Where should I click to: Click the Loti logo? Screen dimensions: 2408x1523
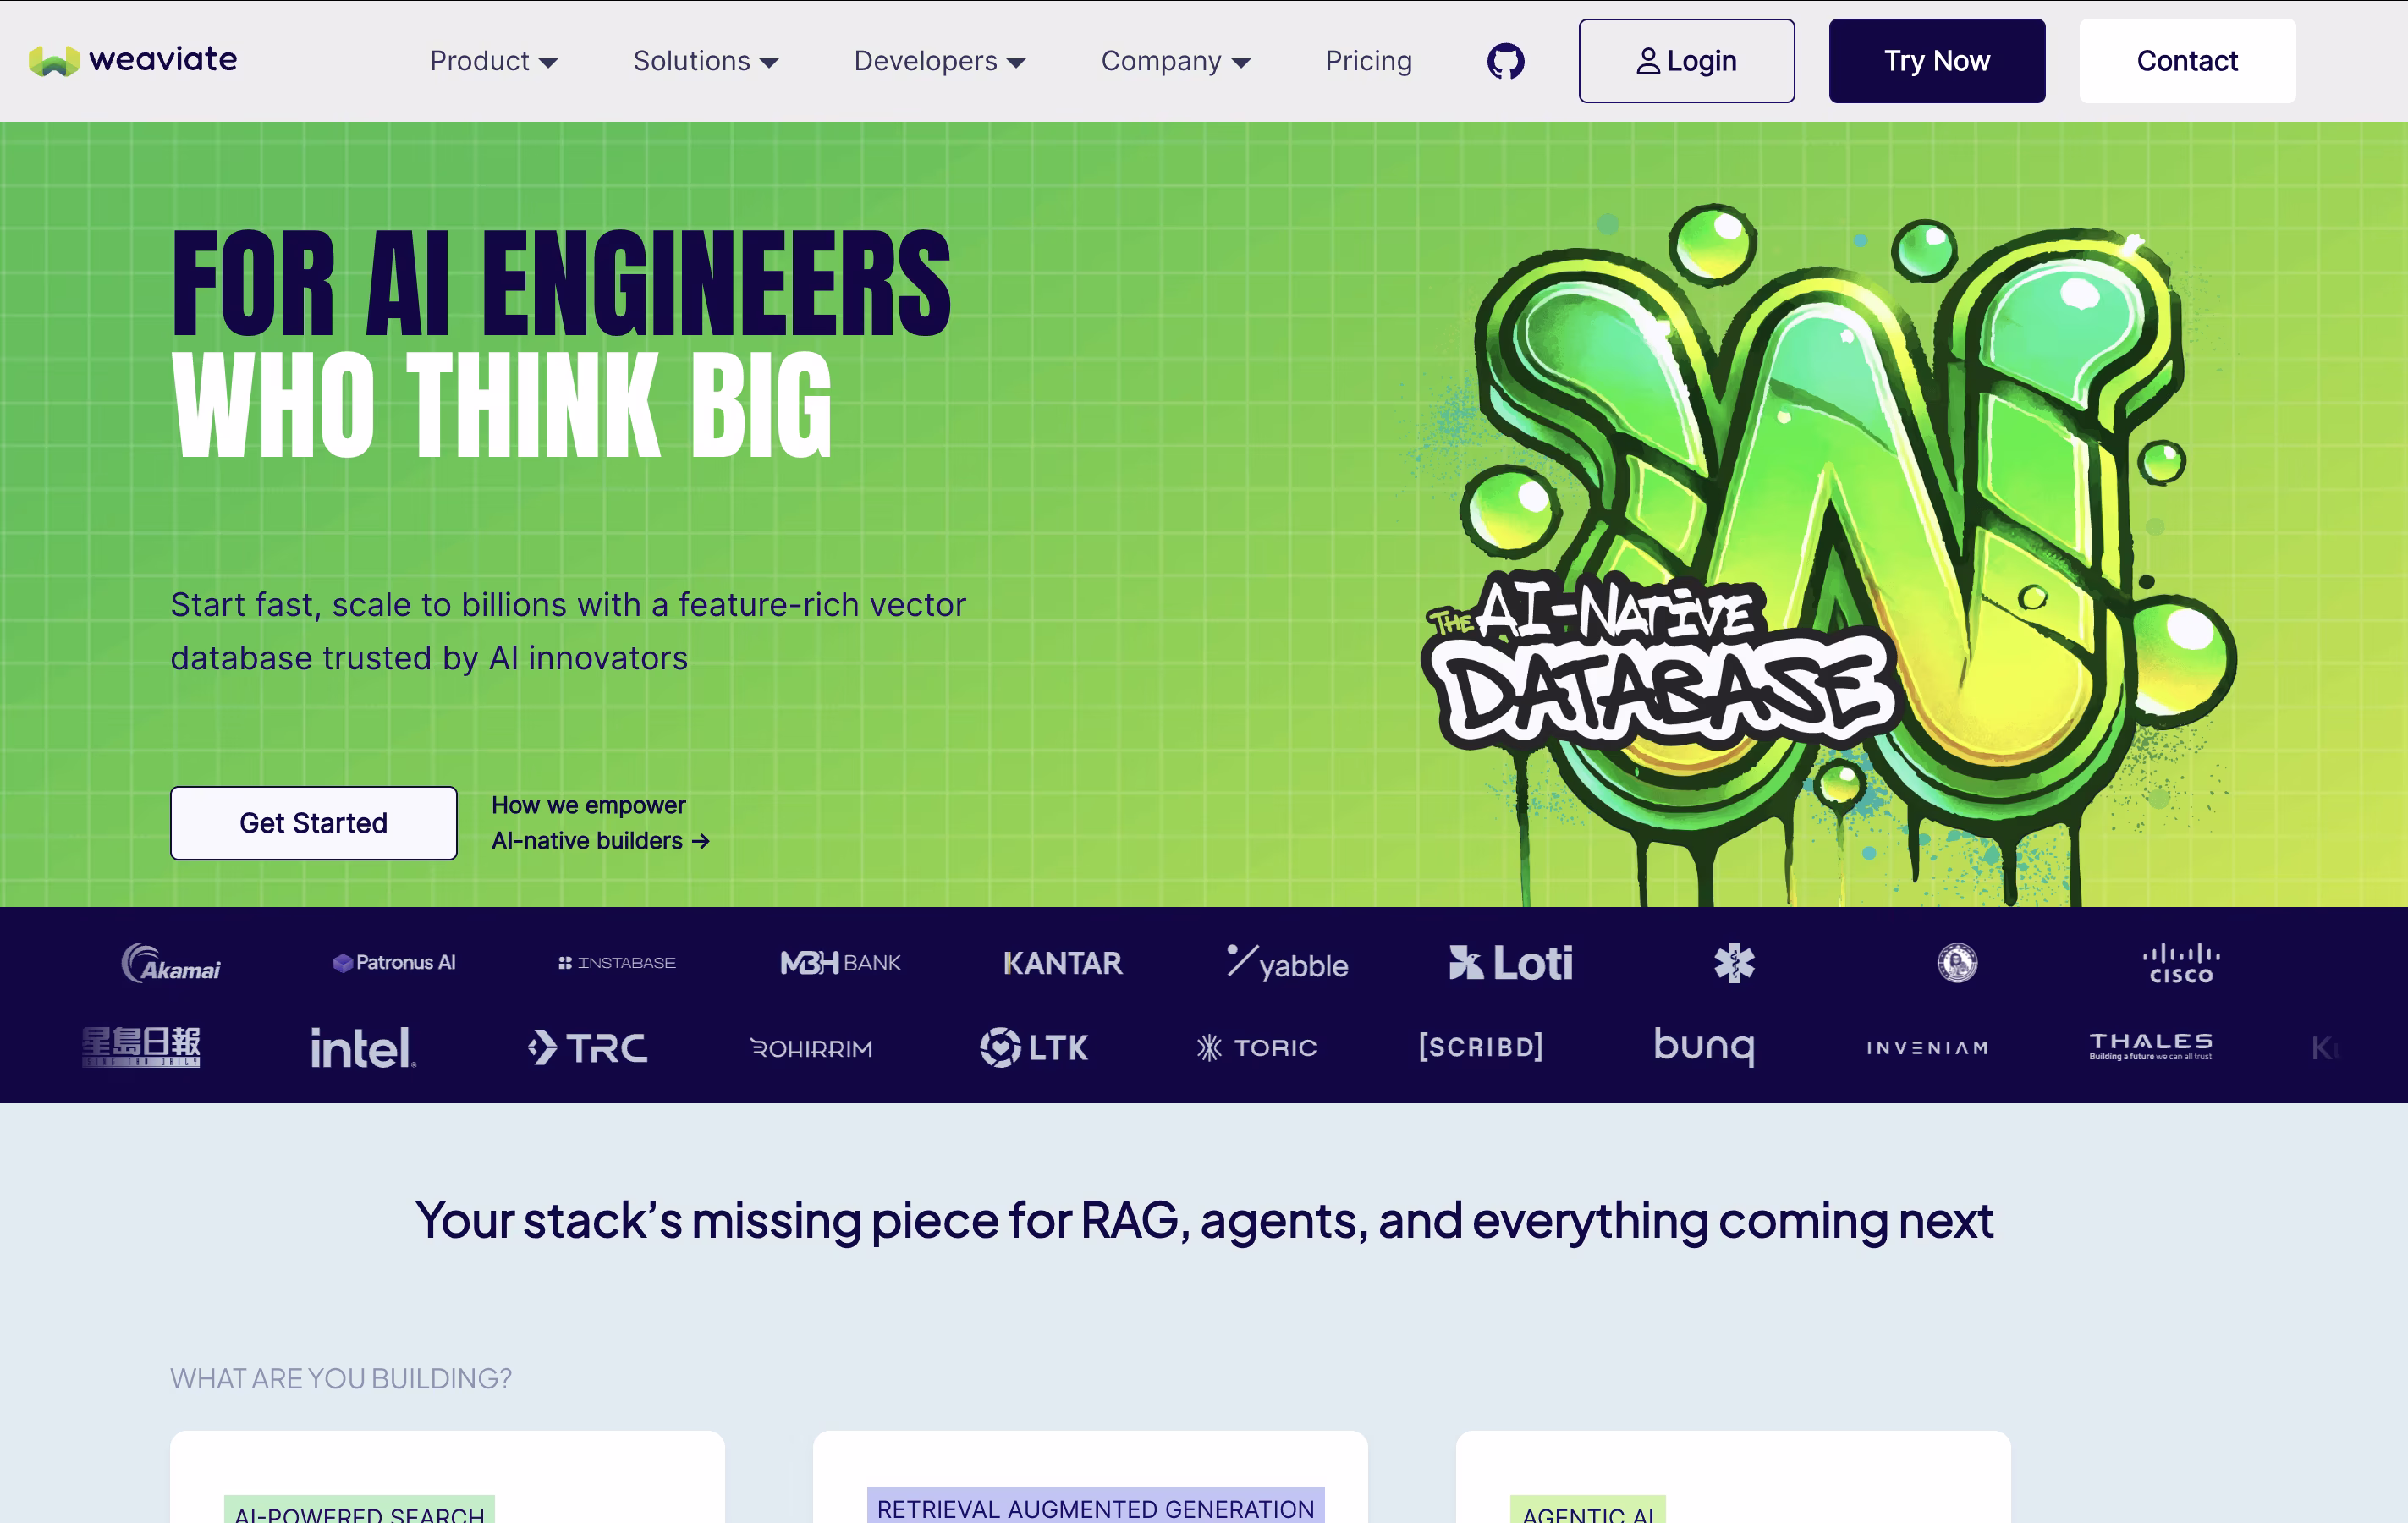click(1510, 963)
